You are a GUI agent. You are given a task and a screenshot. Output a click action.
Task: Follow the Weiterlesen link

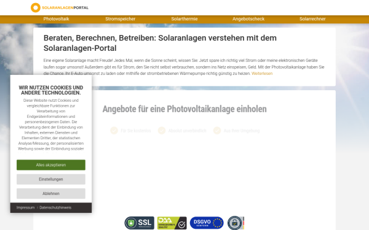(x=262, y=74)
